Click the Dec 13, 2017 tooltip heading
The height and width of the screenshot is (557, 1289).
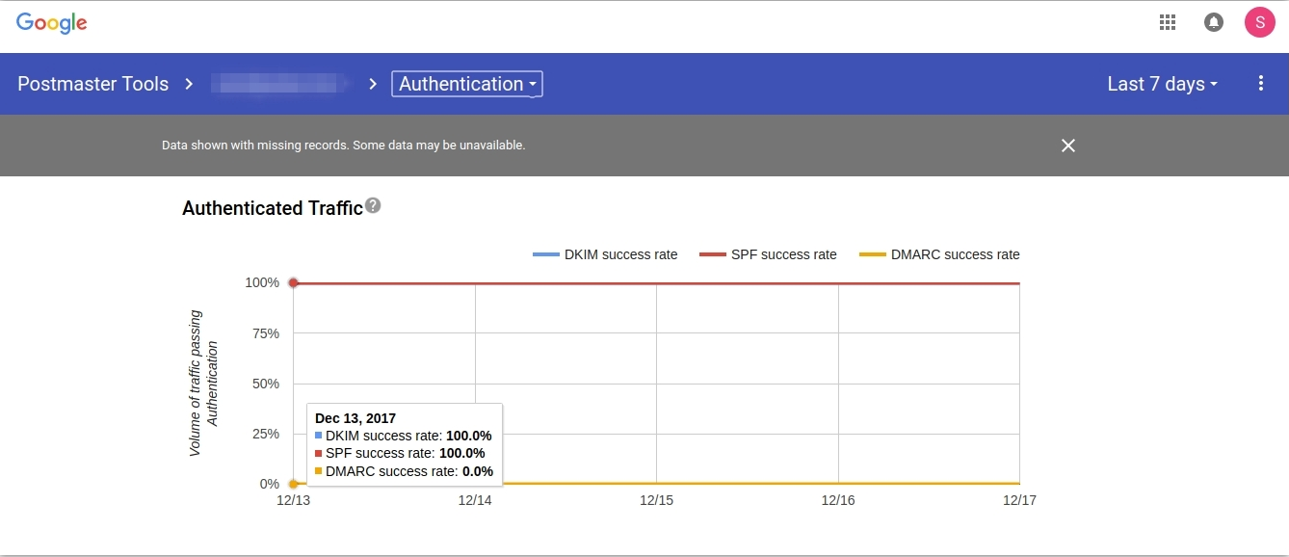(355, 418)
